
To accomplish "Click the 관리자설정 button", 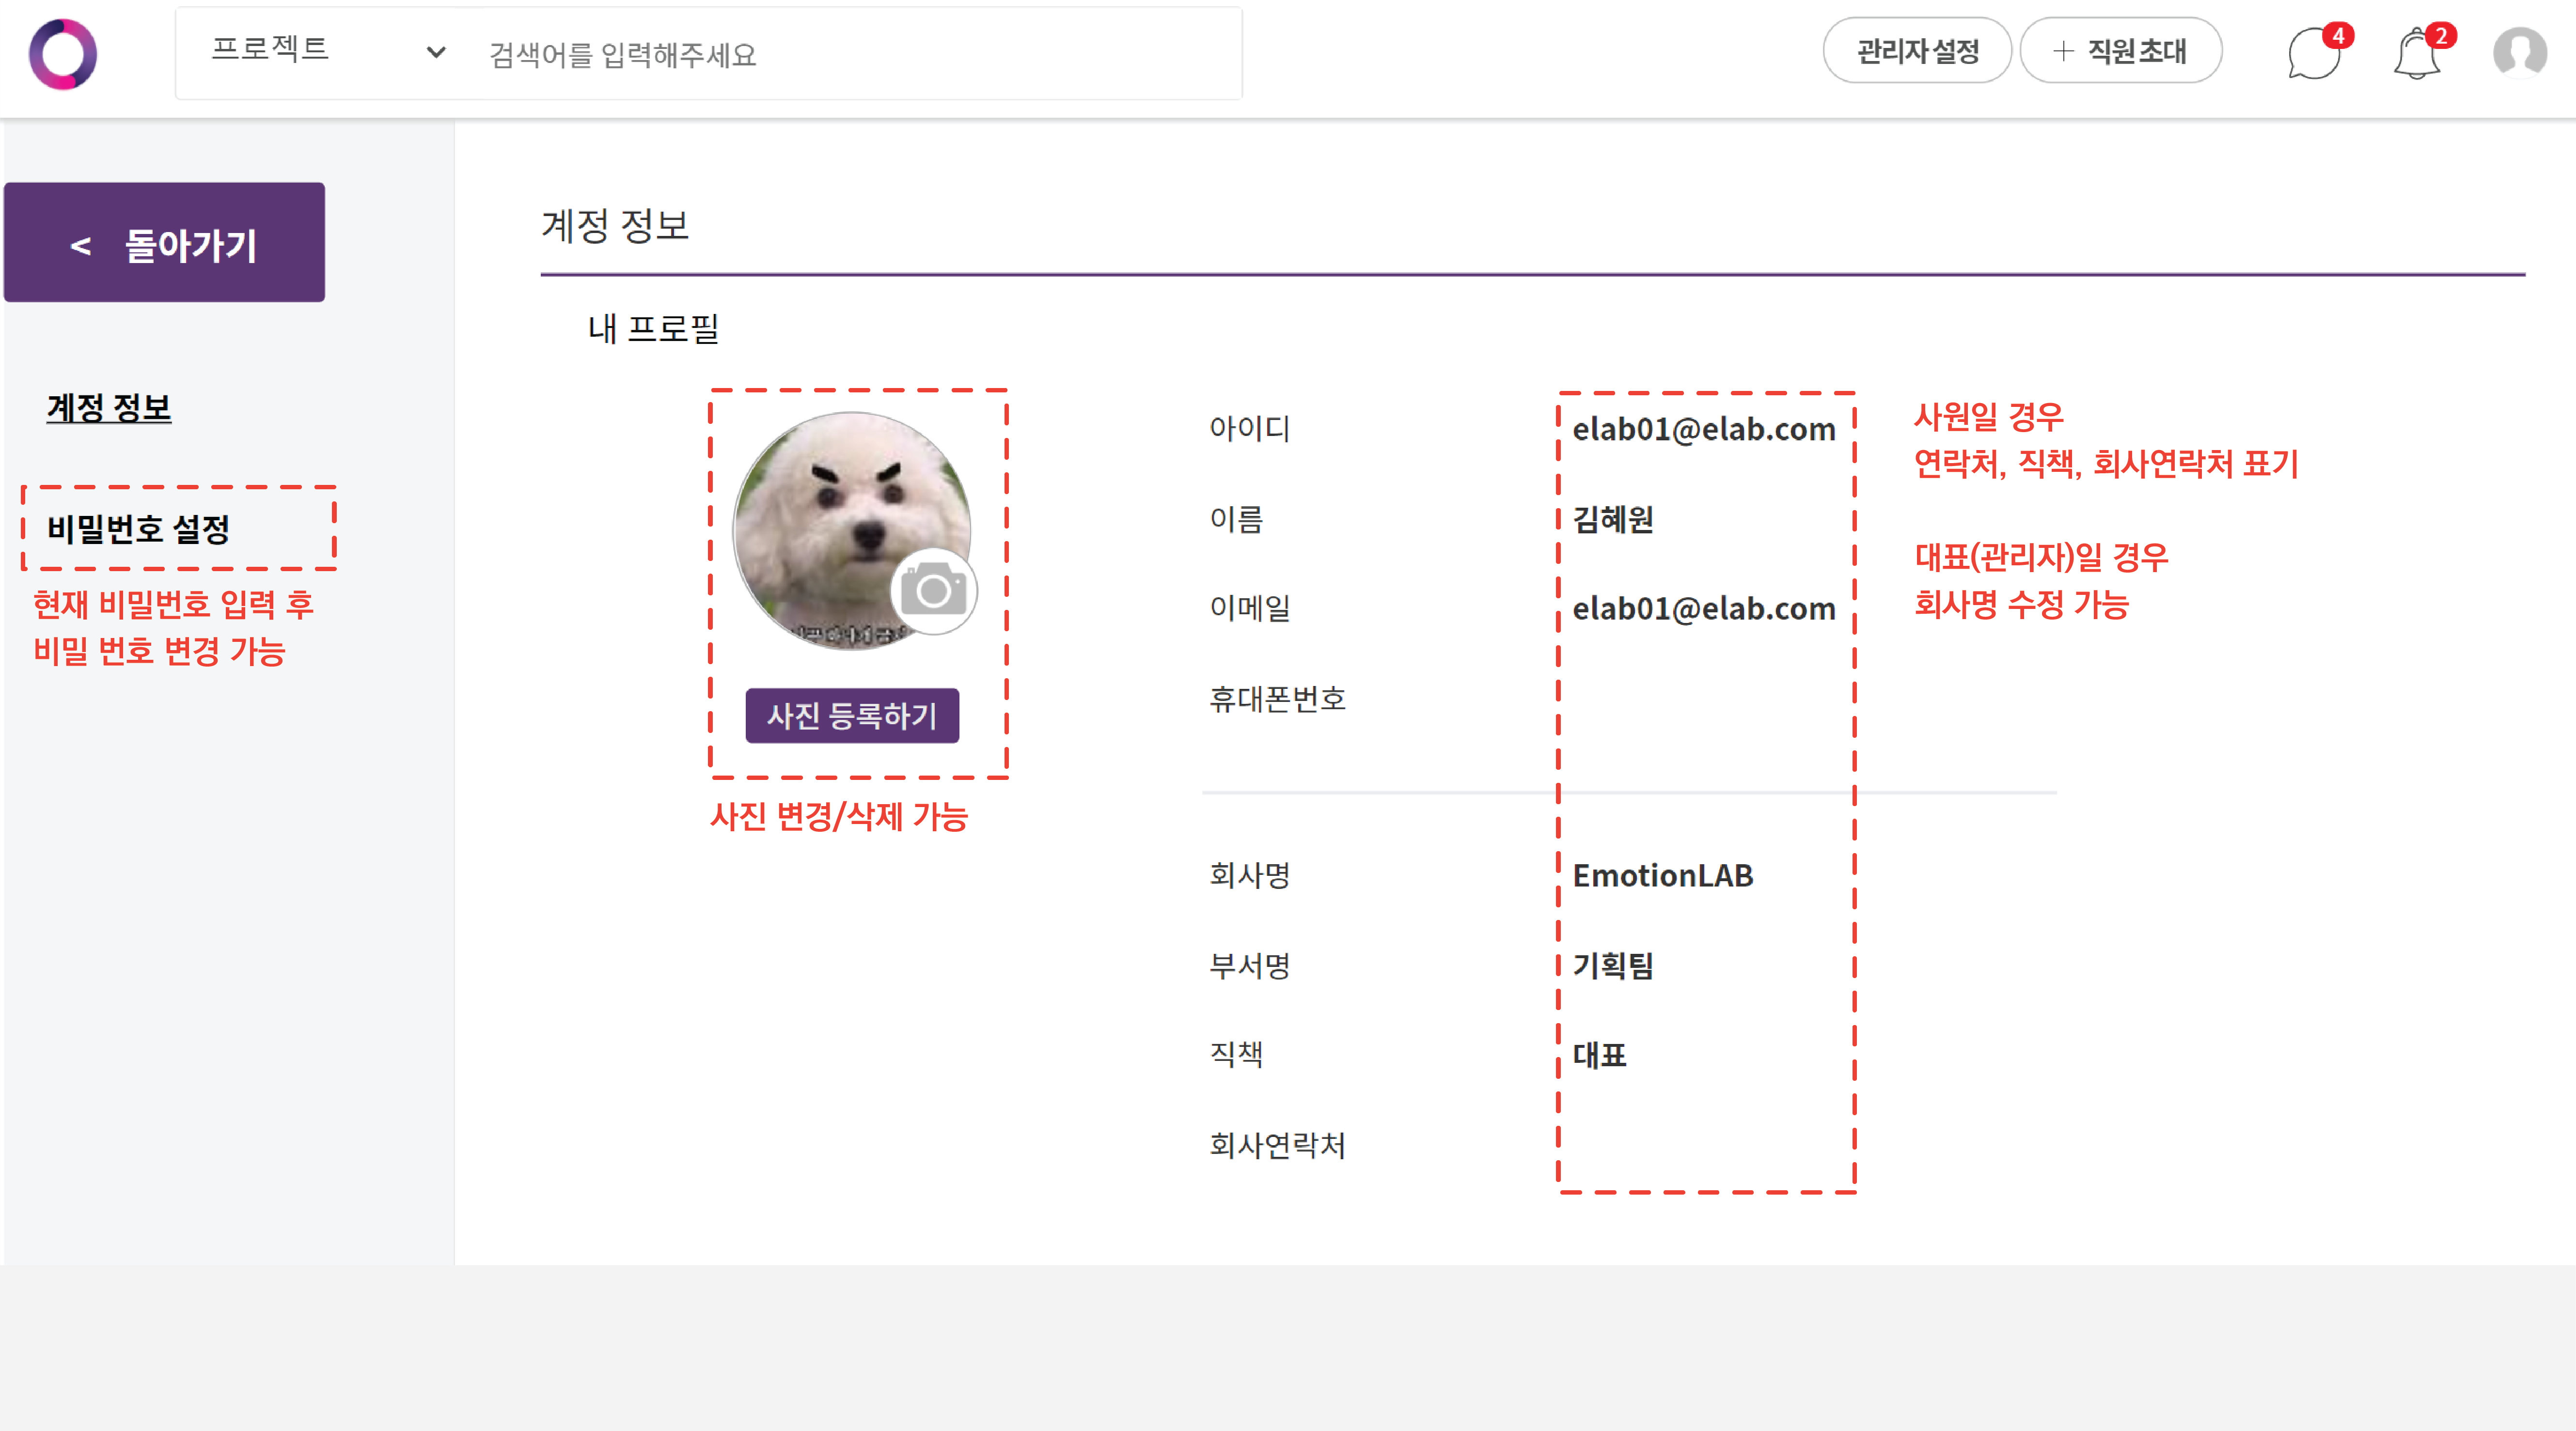I will coord(1917,51).
